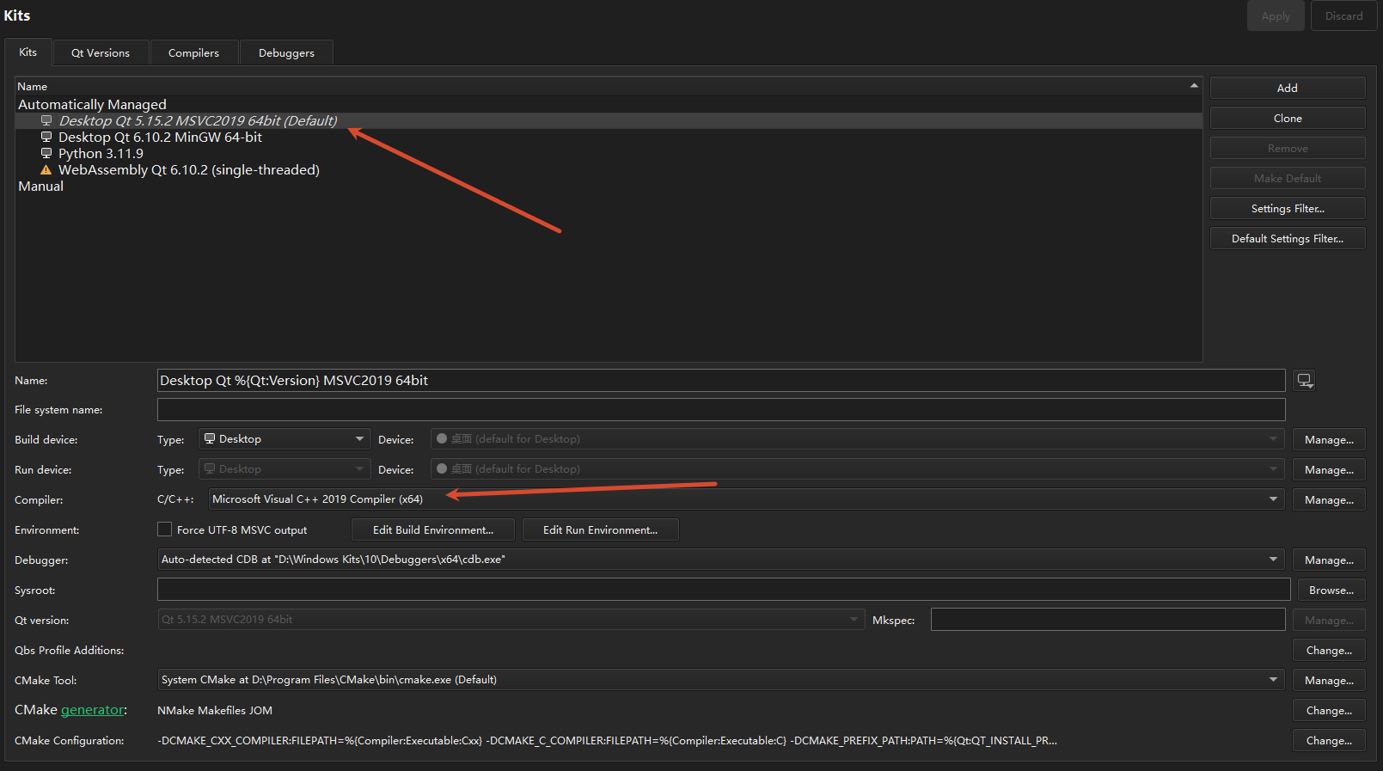
Task: Click the CMake generator link
Action: tap(93, 710)
